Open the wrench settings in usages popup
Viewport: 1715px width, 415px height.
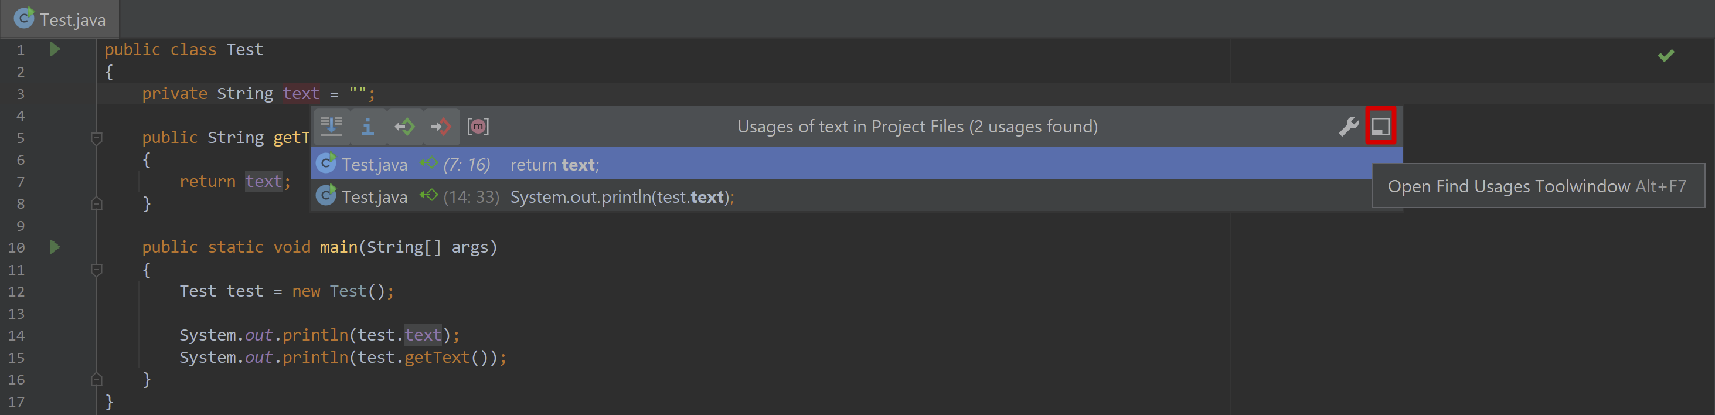[x=1348, y=126]
